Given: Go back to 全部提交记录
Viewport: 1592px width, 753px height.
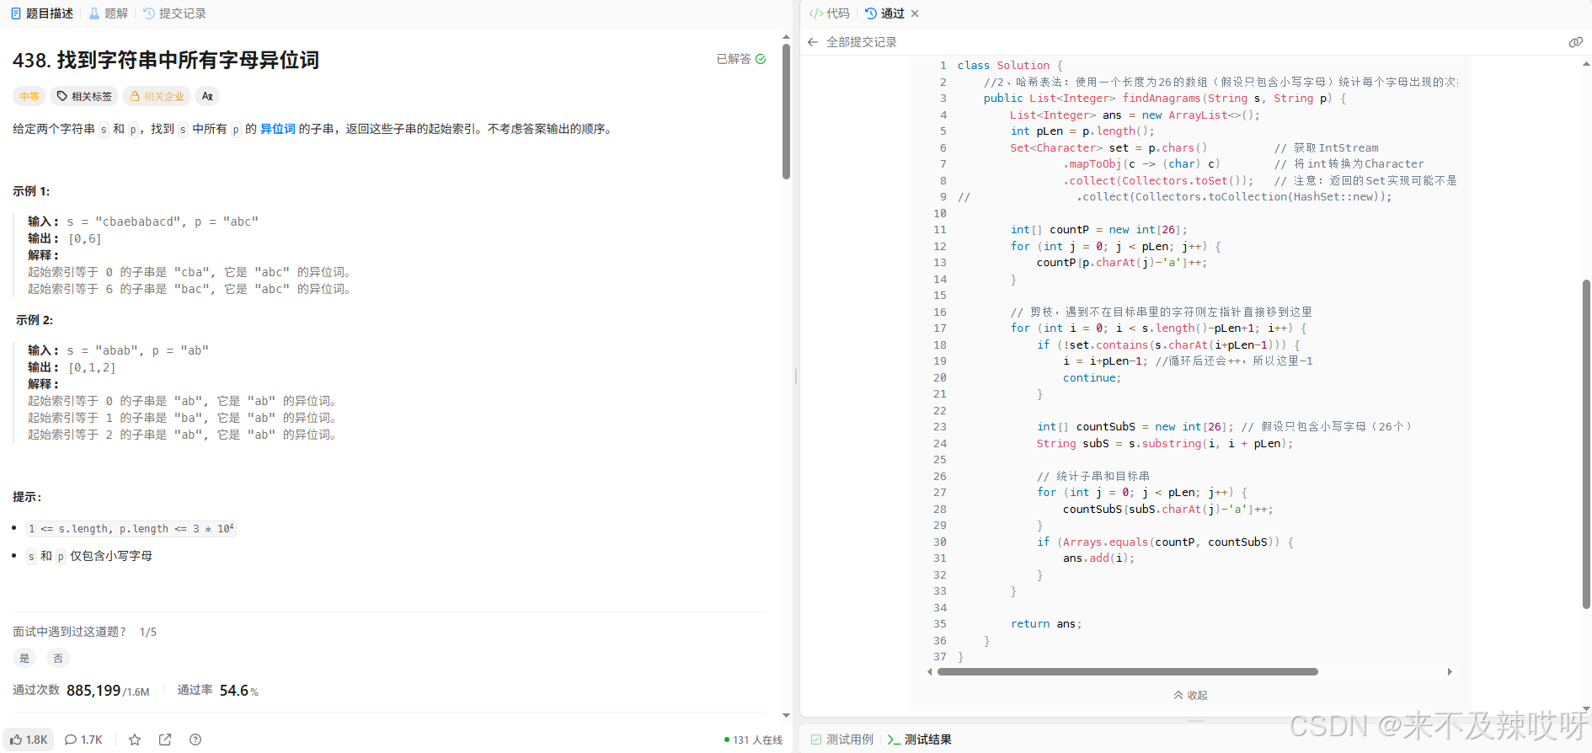Looking at the screenshot, I should point(852,42).
